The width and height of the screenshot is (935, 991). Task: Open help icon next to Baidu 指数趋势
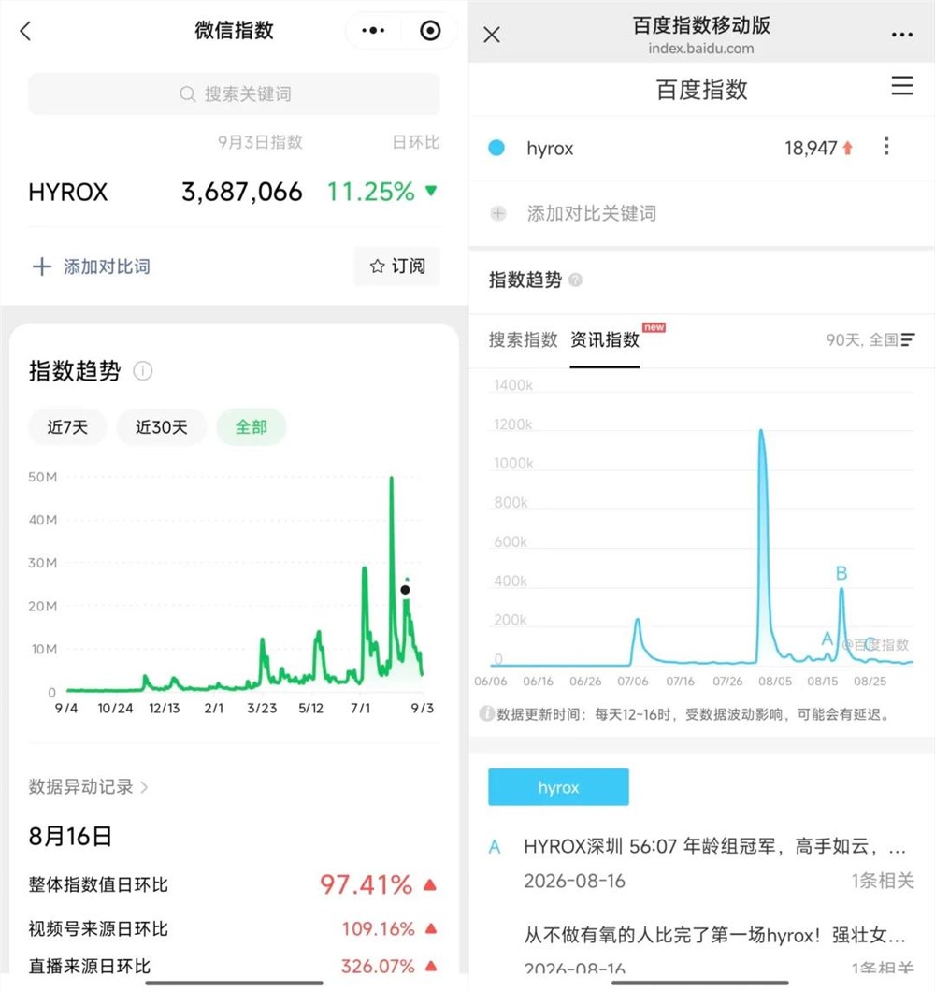575,280
